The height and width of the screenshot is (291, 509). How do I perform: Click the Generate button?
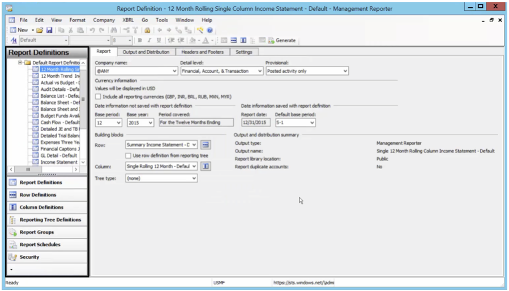[x=282, y=41]
